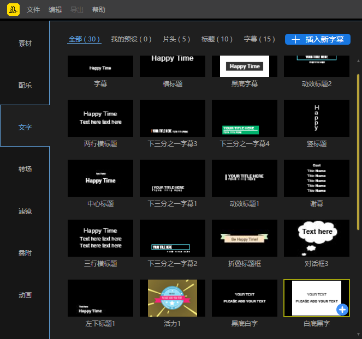Screen dimensions: 362x339
Task: Show 我的预设 ( 0 ) presets
Action: coord(131,39)
